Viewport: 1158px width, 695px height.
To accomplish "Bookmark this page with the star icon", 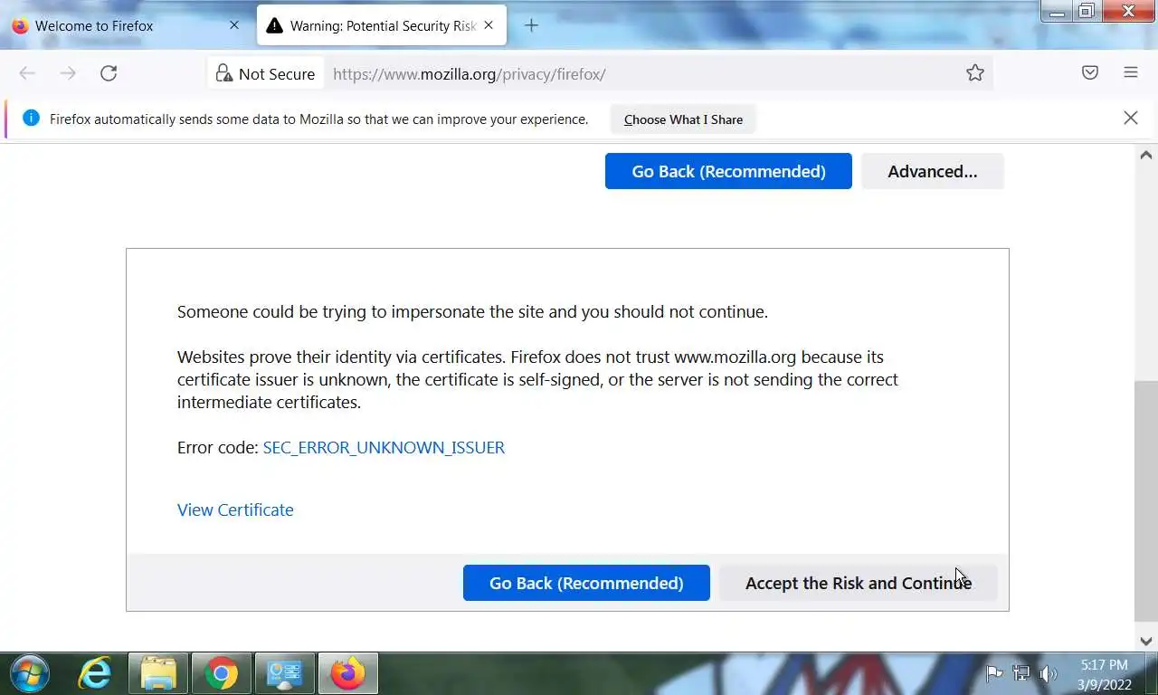I will coord(974,73).
